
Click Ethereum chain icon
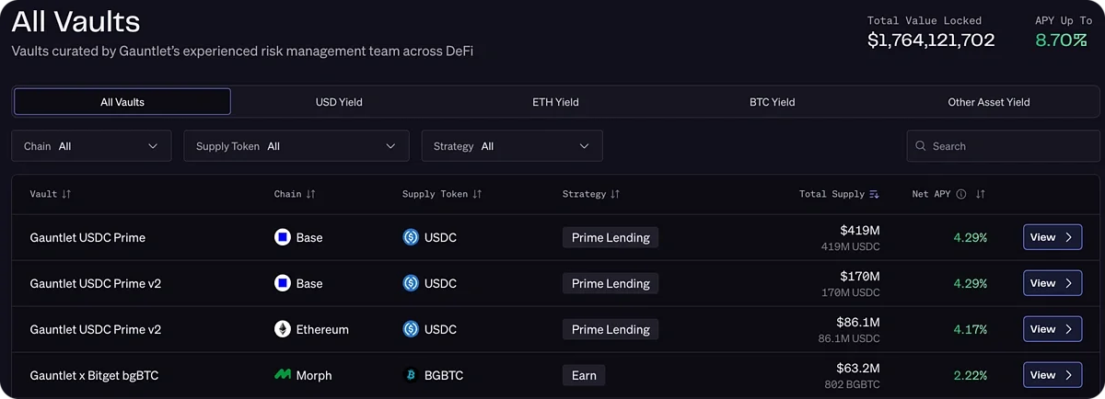283,329
